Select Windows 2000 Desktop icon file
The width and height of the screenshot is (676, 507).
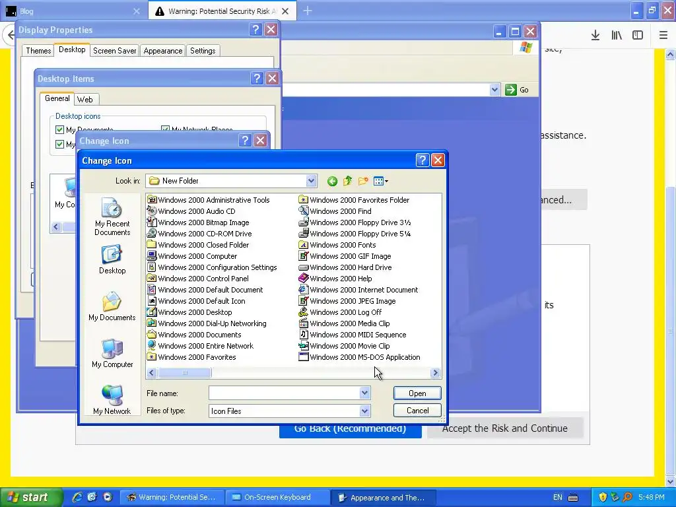pos(189,312)
